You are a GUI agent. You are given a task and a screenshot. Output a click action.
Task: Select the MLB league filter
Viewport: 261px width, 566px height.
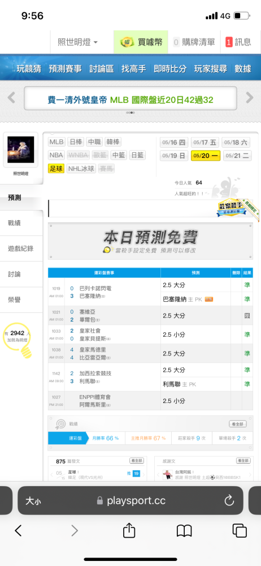(x=56, y=142)
